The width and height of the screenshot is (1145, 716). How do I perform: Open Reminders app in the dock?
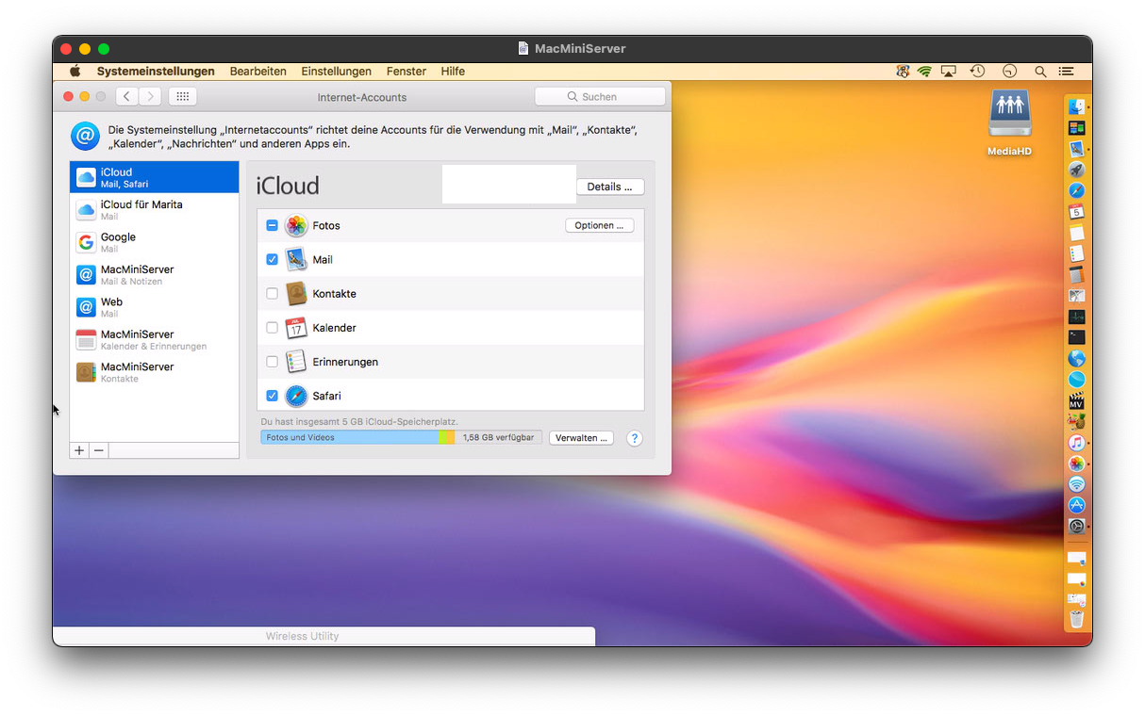[1076, 253]
